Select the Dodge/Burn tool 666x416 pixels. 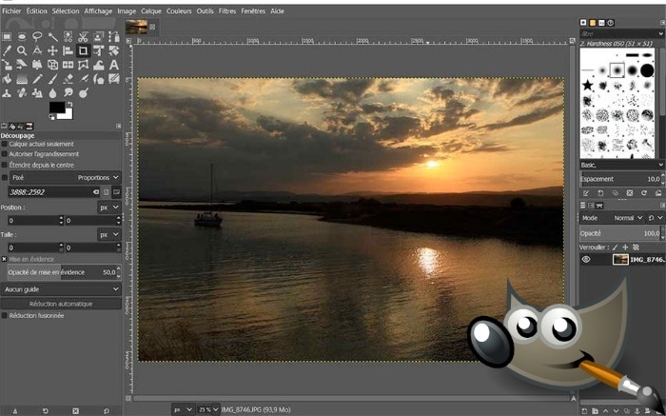(x=84, y=93)
